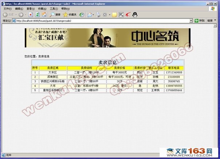Screen dimensions: 220x159
Task: Expand the address bar dropdown arrow
Action: tap(191, 21)
